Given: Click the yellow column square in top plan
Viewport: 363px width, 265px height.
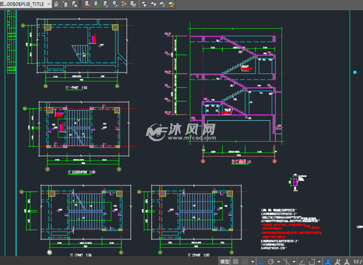Looking at the screenshot, I should [x=47, y=27].
